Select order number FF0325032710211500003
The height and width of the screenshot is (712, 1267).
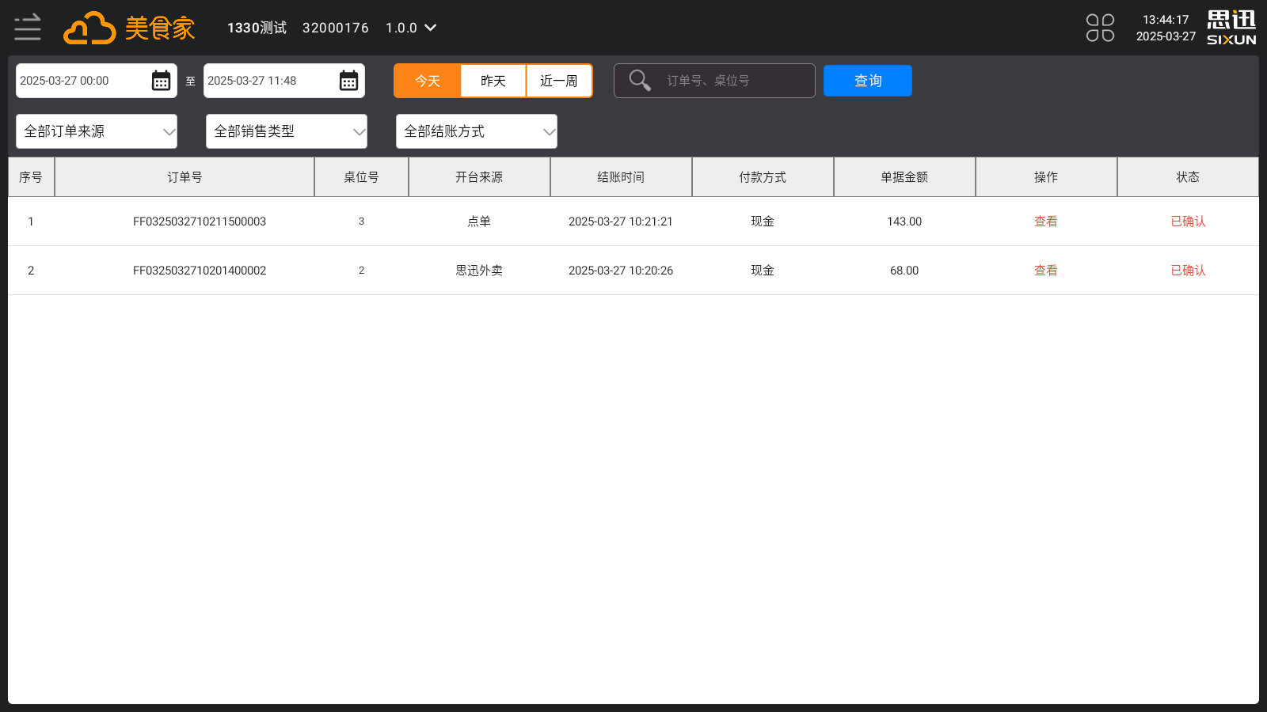pos(200,222)
